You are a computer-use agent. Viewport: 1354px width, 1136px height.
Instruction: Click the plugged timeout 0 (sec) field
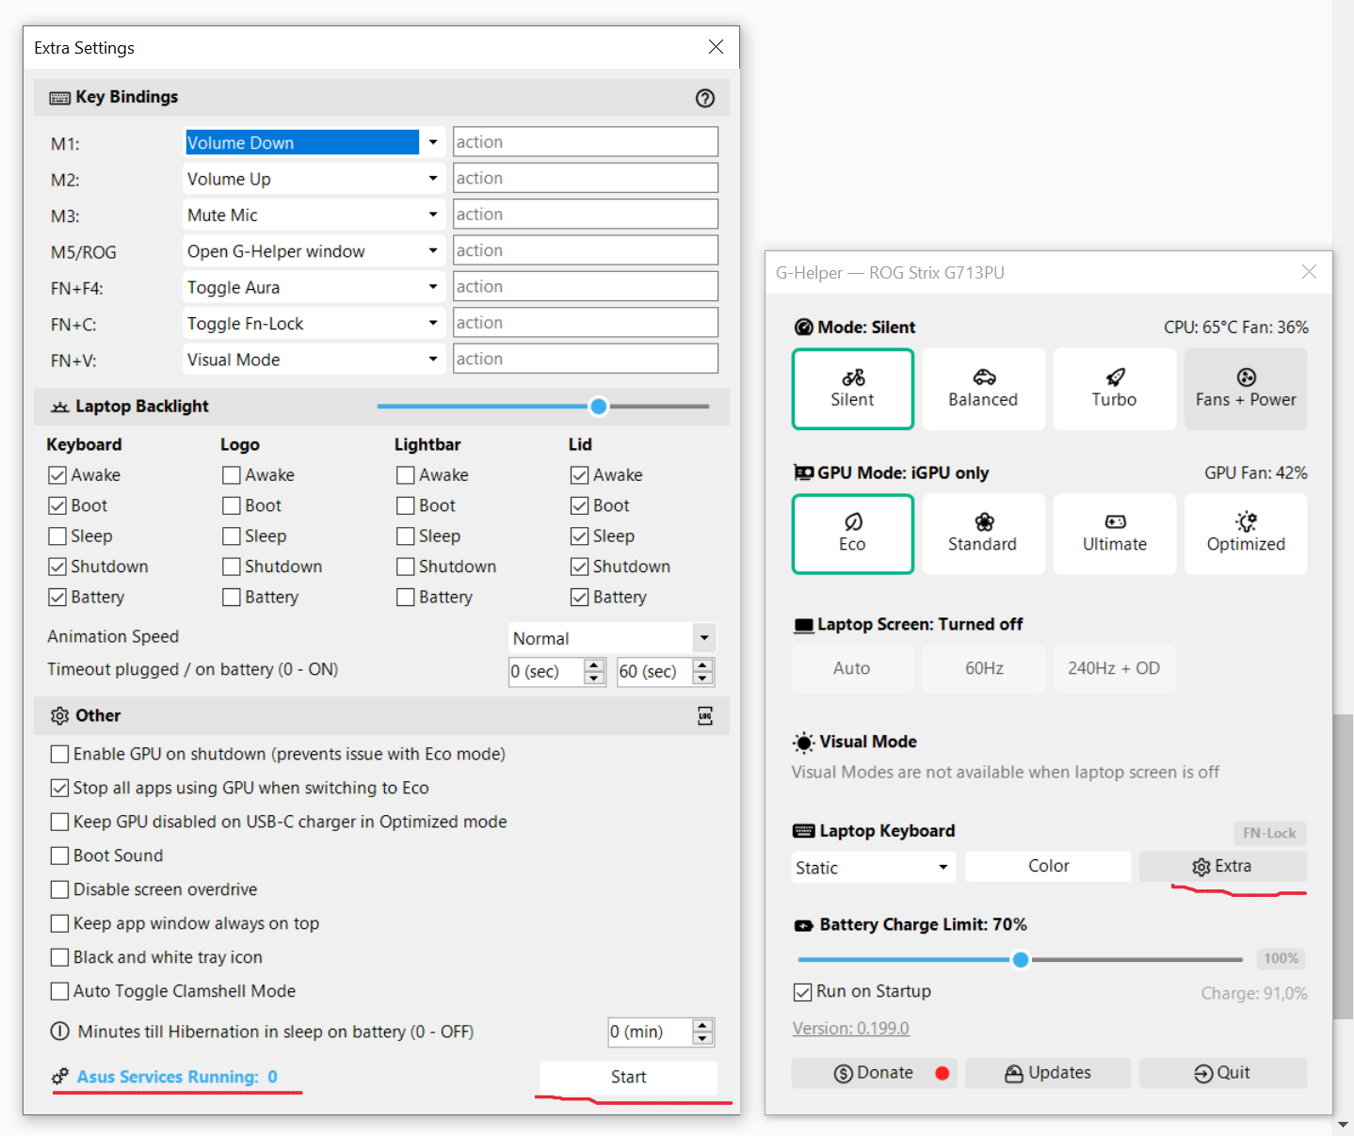(x=546, y=672)
